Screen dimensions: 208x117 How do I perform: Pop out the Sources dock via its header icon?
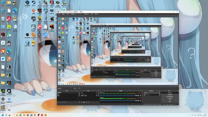[98, 91]
